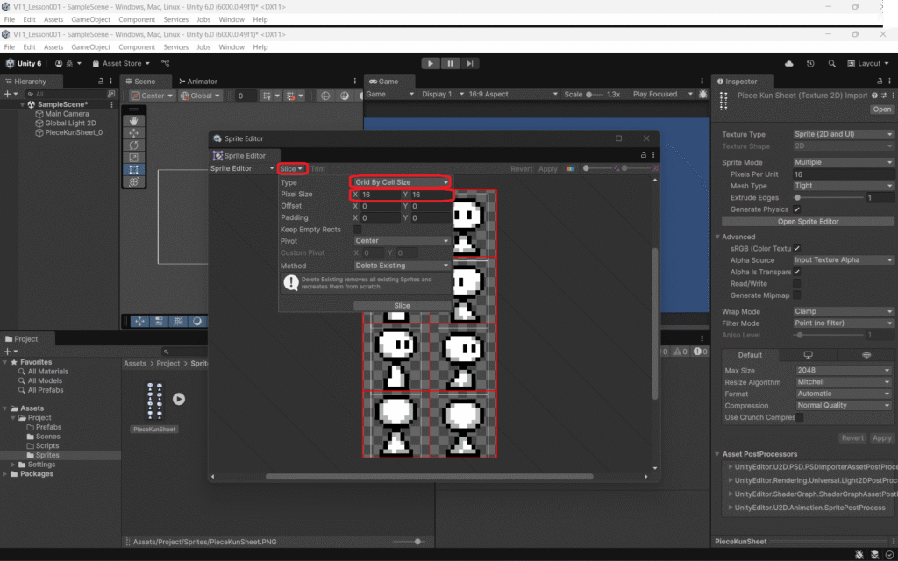Select the Hand (view) tool in Scene overlay
Screen dimensions: 898x561
point(133,121)
